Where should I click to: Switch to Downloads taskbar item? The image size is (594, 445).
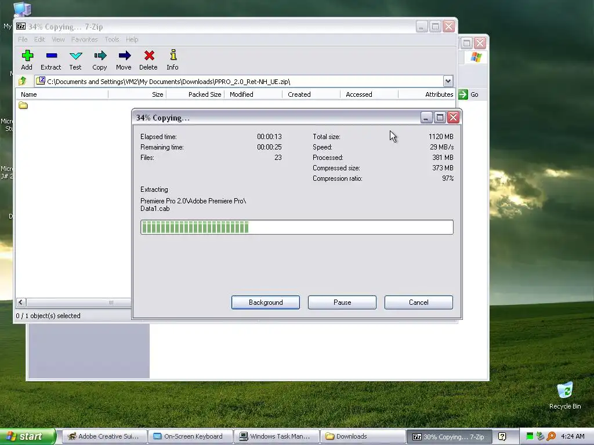[362, 436]
